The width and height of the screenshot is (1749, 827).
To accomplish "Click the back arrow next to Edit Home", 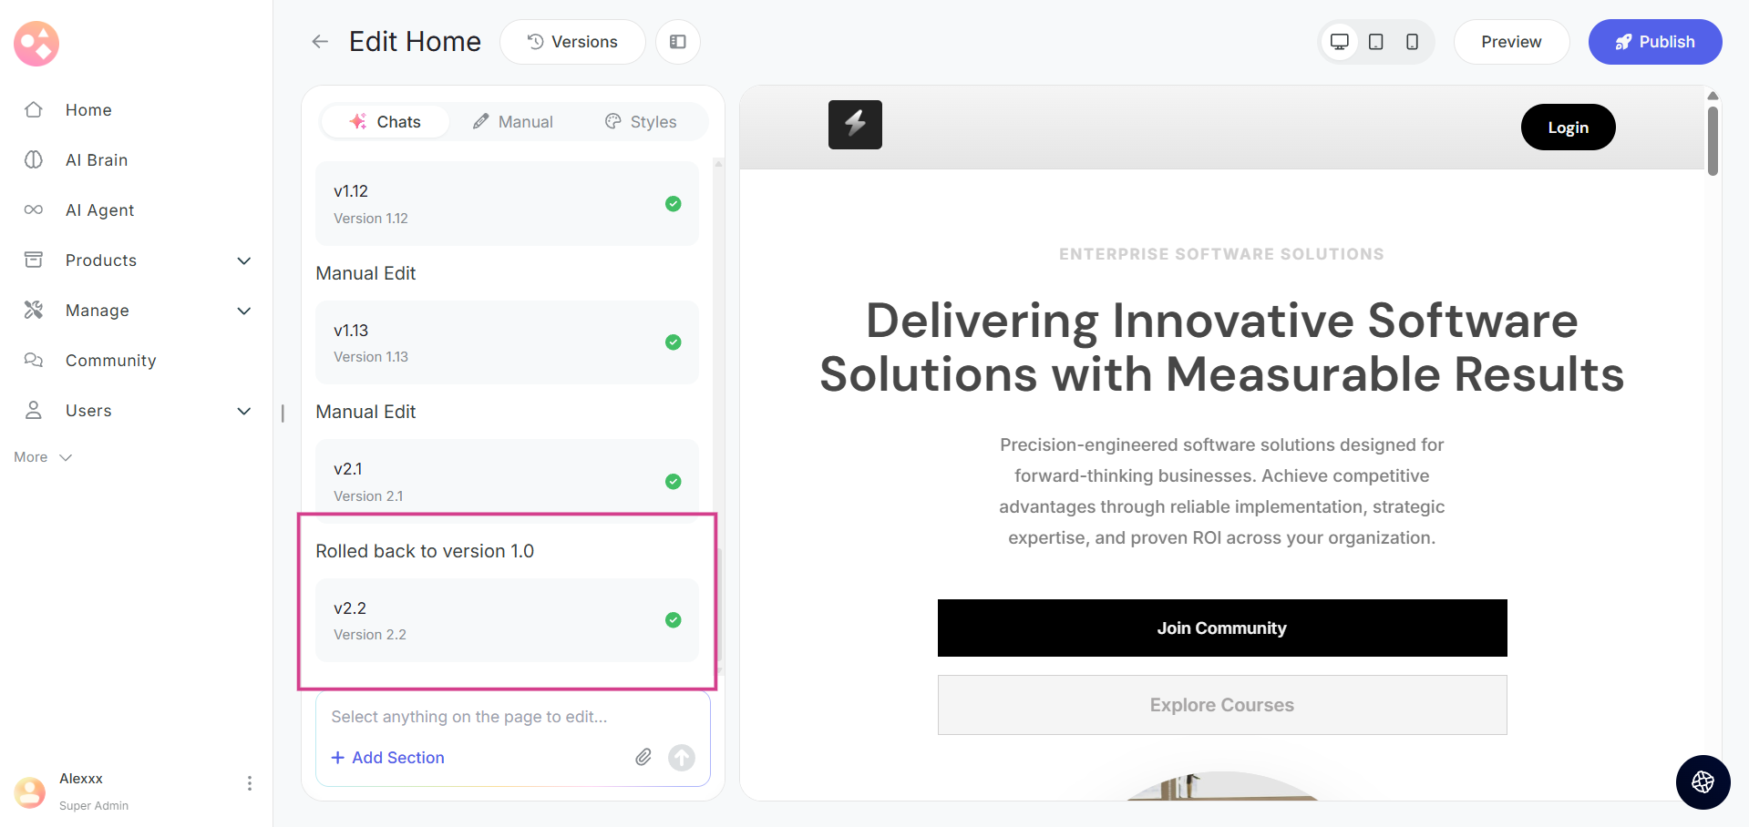I will 320,42.
